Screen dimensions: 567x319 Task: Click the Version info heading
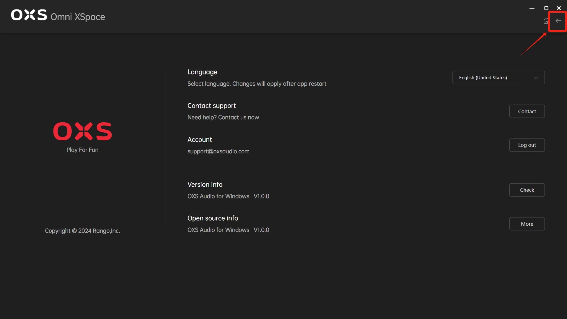tap(205, 185)
